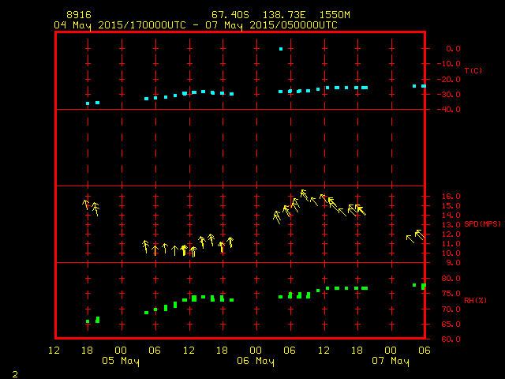Select the date range title line
This screenshot has height=379, width=505.
coord(196,25)
